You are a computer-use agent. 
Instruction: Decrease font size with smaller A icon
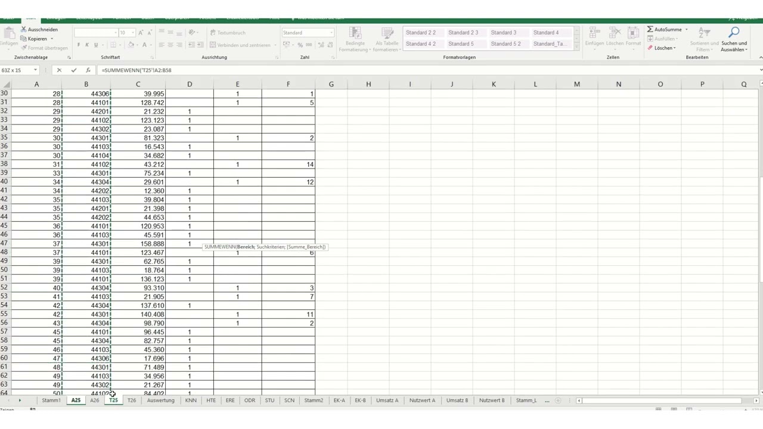click(150, 33)
